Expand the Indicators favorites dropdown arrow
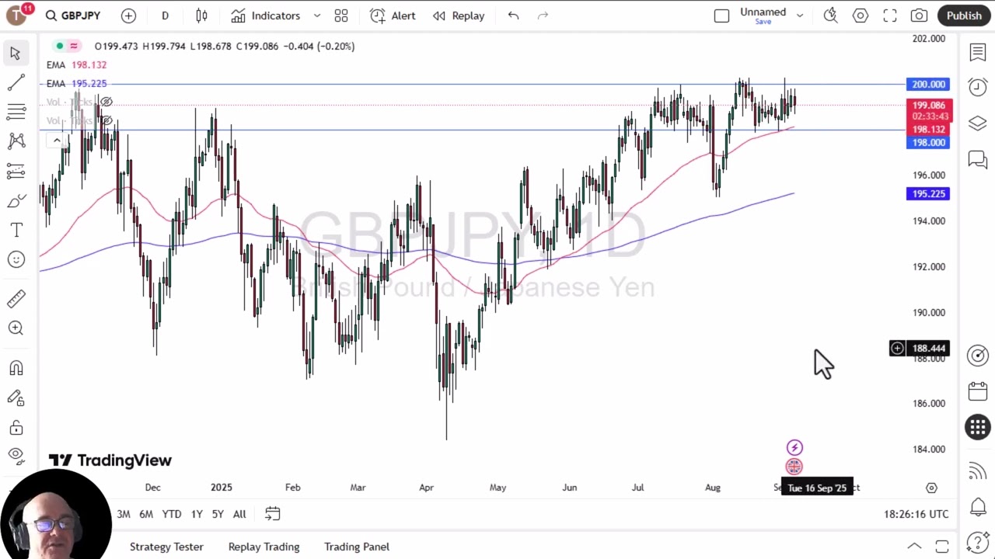Screen dimensions: 995x559 click(316, 16)
